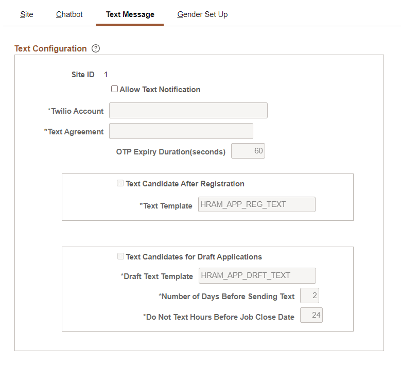Click the Allow Text Notification label
Image resolution: width=401 pixels, height=365 pixels.
160,89
